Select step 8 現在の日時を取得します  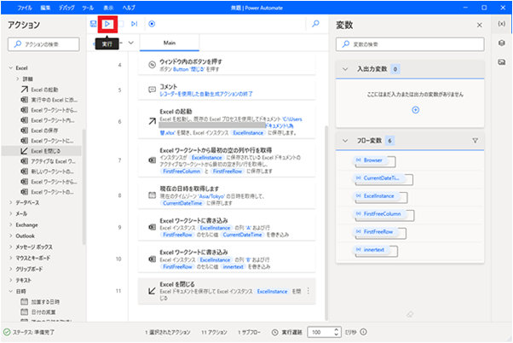tap(227, 195)
